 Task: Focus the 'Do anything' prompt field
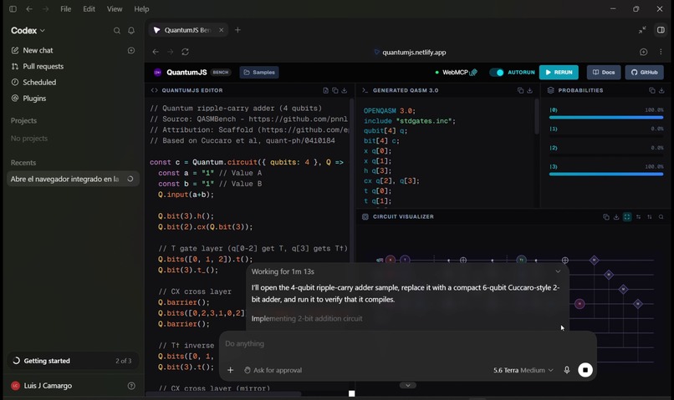tap(407, 344)
